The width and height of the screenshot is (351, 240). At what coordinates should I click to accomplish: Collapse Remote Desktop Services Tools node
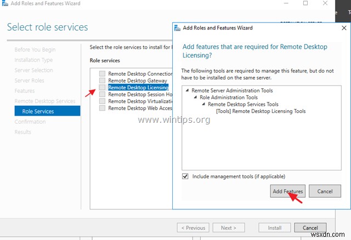203,104
